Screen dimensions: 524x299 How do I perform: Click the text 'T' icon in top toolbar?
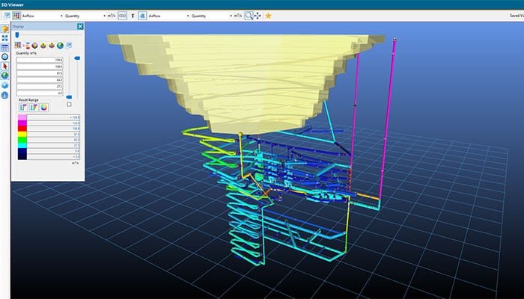(x=132, y=15)
